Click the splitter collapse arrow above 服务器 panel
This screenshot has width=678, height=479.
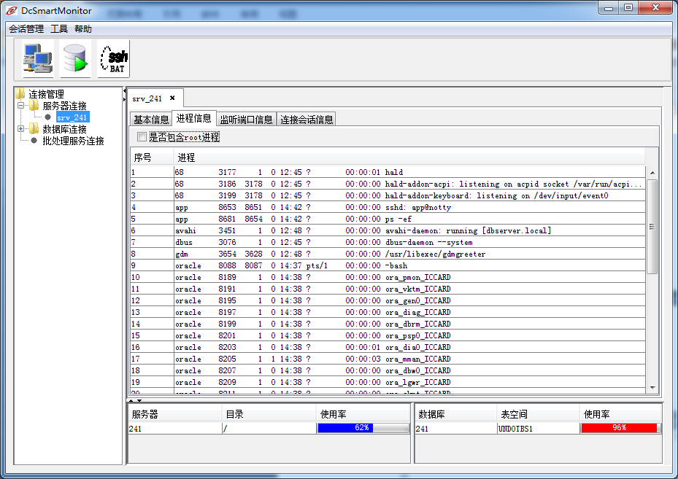tap(131, 400)
